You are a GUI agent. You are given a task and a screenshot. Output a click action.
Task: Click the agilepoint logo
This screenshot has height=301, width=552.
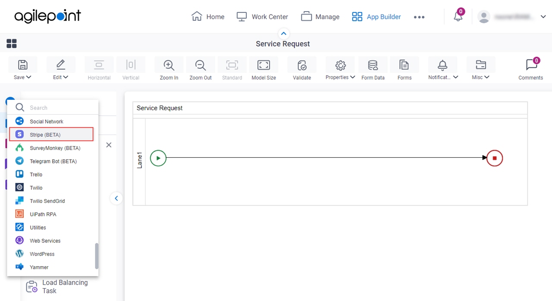point(47,16)
